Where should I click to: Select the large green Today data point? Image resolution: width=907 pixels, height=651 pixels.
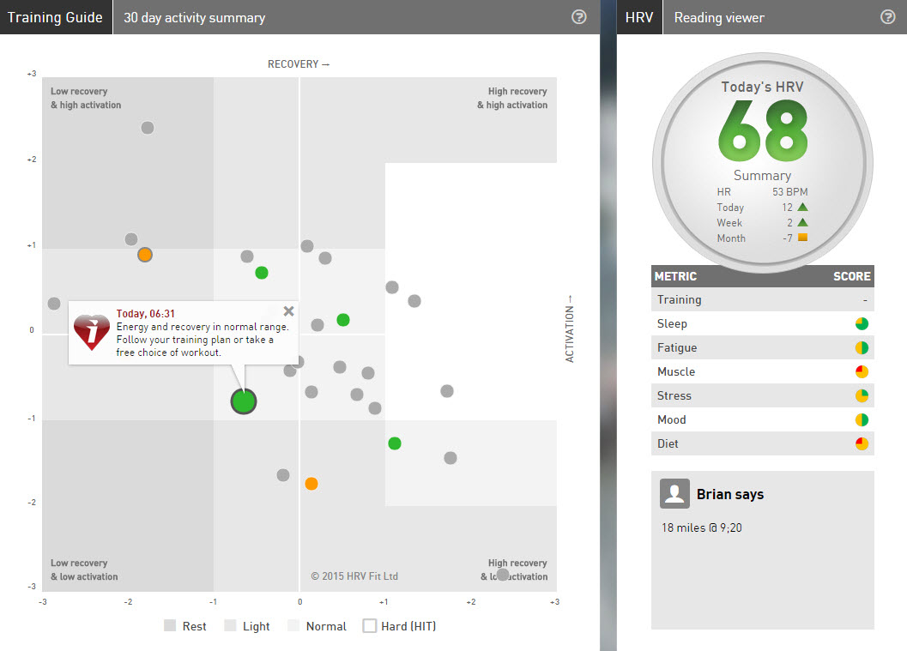click(x=244, y=401)
